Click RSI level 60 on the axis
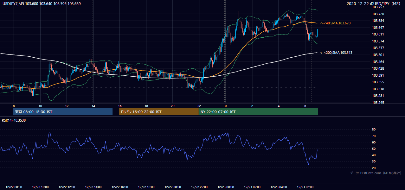The height and width of the screenshot is (190, 405). pyautogui.click(x=374, y=142)
